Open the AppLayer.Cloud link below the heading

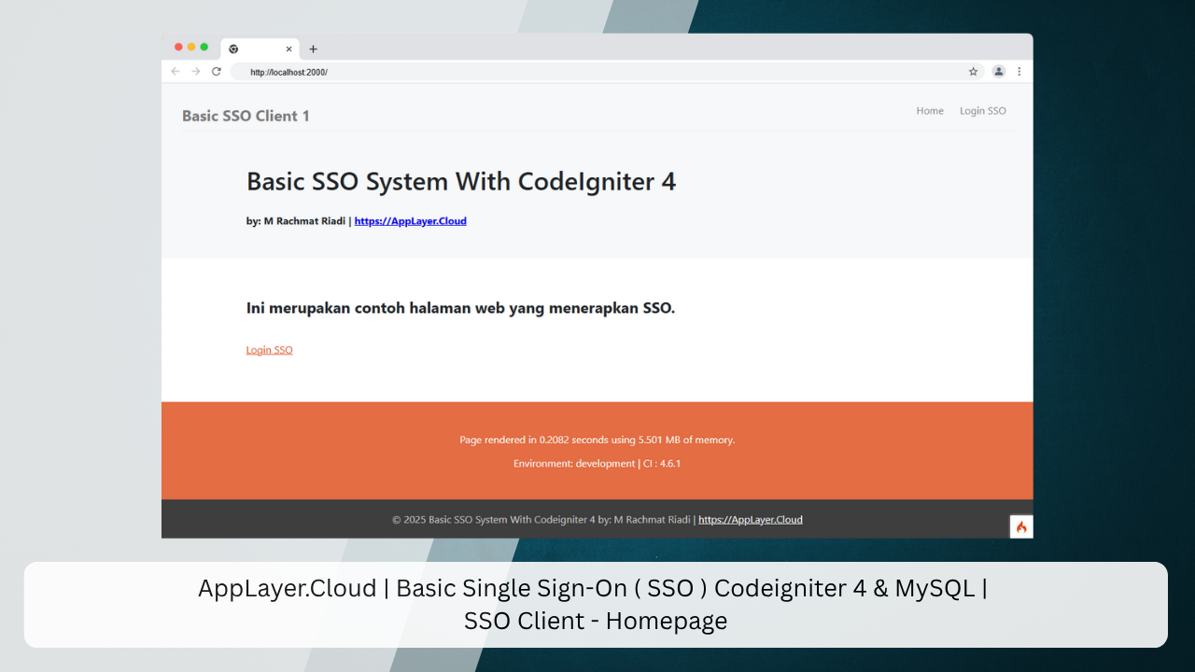pos(411,221)
